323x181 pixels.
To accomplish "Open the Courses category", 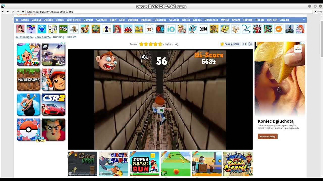I will (x=174, y=20).
